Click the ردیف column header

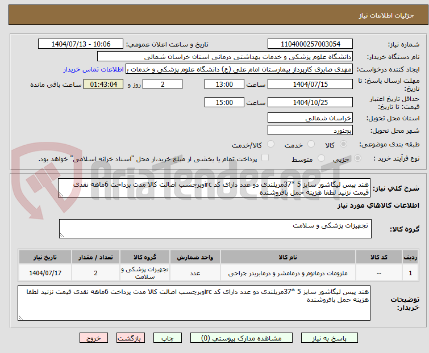(410, 257)
